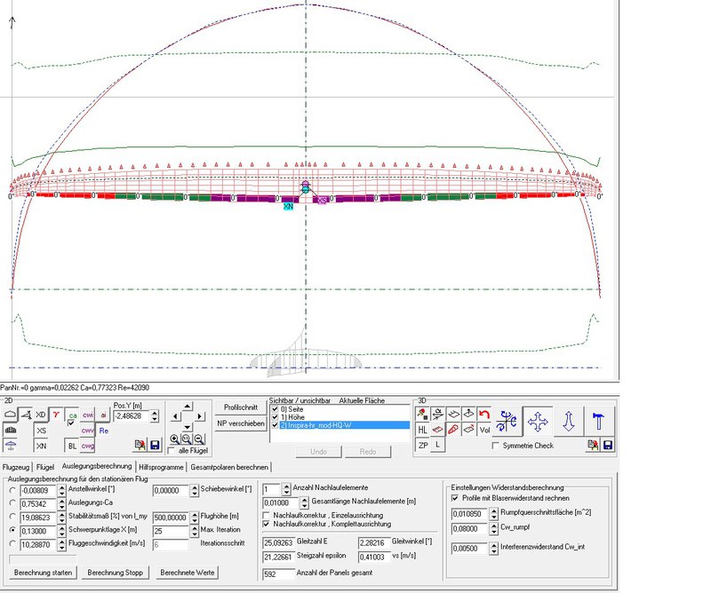Click the save disk icon in 3D panel
711x593 pixels.
tap(608, 446)
